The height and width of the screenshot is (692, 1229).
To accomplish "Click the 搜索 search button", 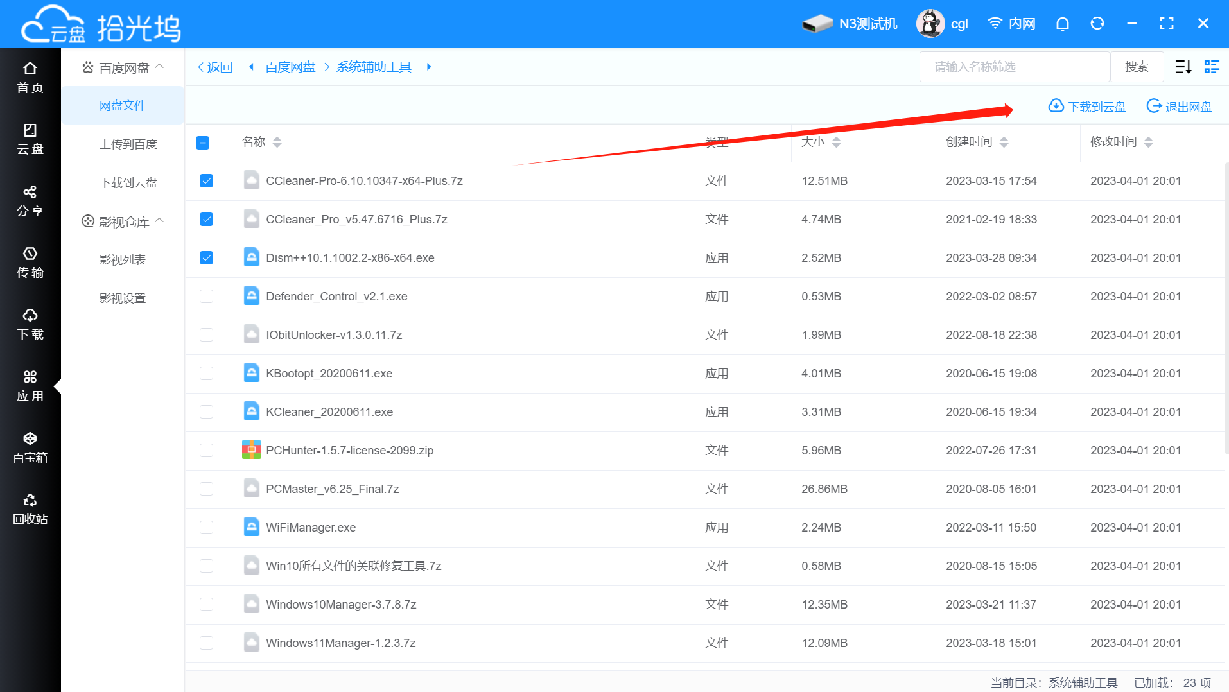I will coord(1137,67).
